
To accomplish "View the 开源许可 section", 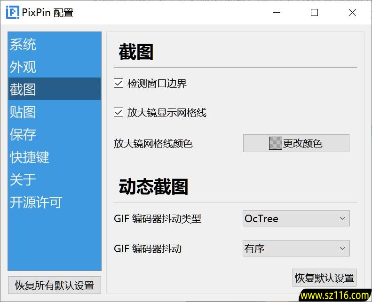I will tap(36, 202).
